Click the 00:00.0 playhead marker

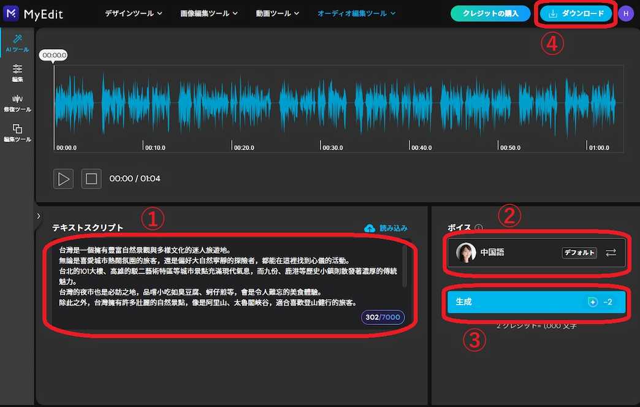coord(53,55)
